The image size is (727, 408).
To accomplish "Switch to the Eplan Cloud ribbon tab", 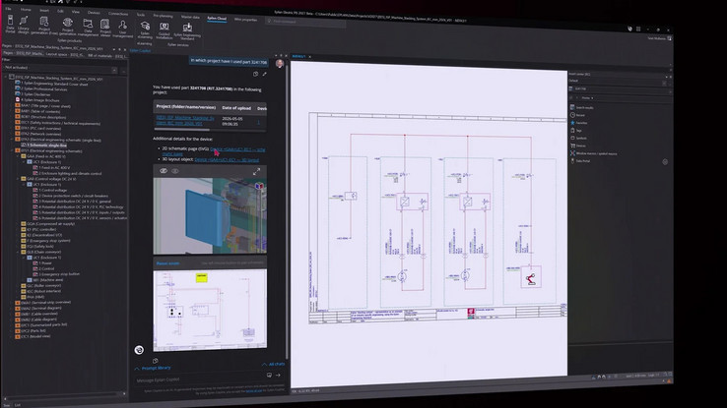I will tap(217, 18).
